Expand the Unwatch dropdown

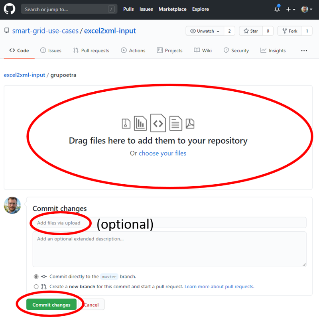(x=205, y=31)
